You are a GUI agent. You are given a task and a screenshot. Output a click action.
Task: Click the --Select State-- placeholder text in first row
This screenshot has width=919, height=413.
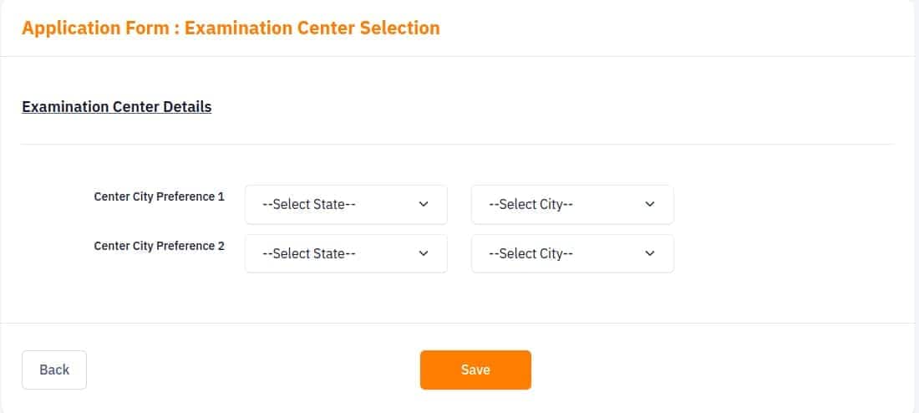pyautogui.click(x=309, y=204)
